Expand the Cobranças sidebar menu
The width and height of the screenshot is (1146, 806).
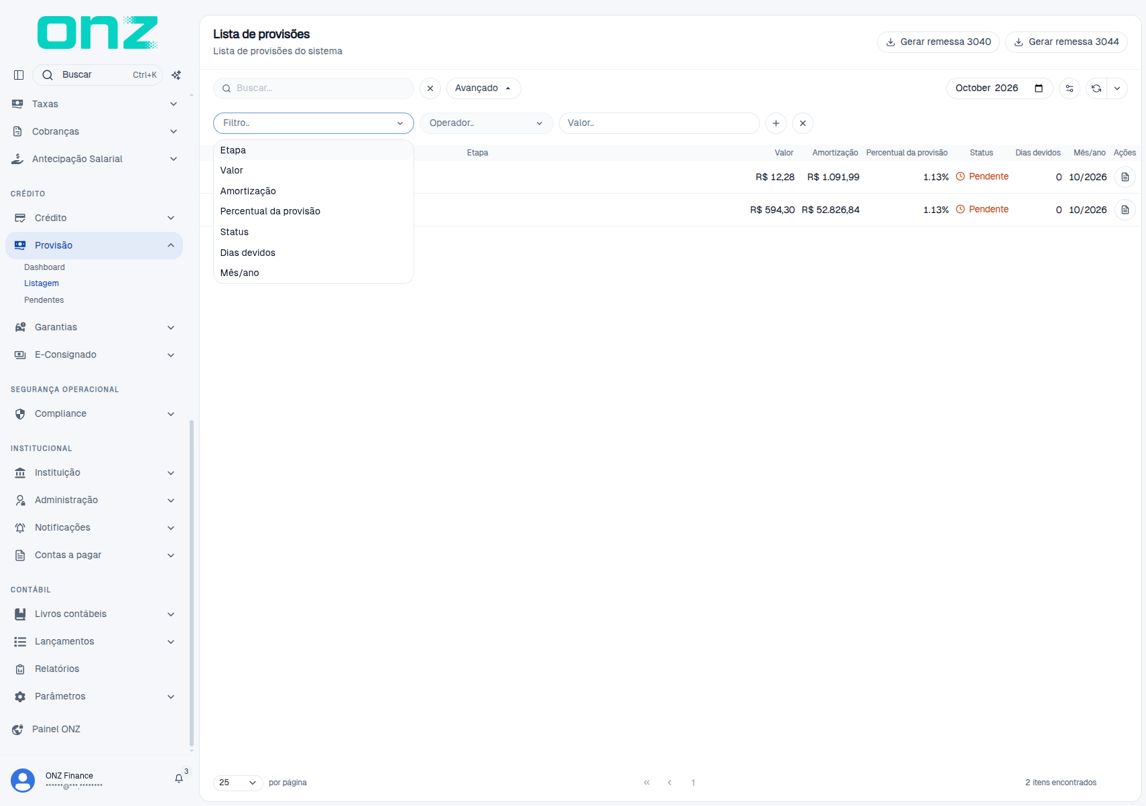94,131
